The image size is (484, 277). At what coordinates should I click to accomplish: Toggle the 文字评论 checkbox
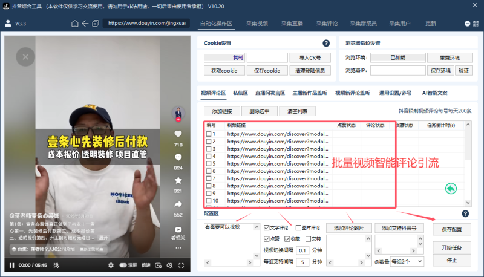pos(267,227)
